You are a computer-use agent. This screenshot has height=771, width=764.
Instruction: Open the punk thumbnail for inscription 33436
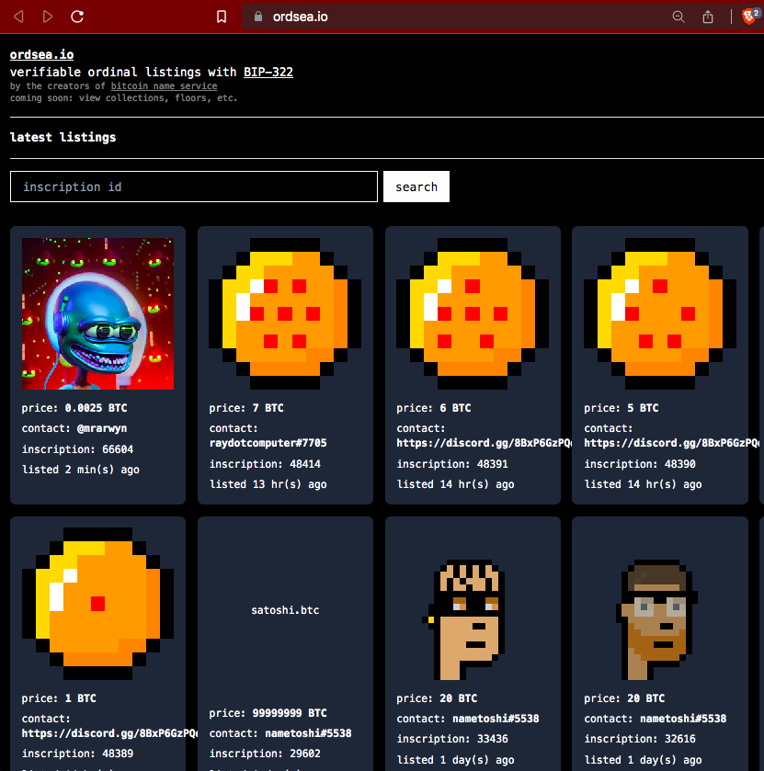[464, 619]
